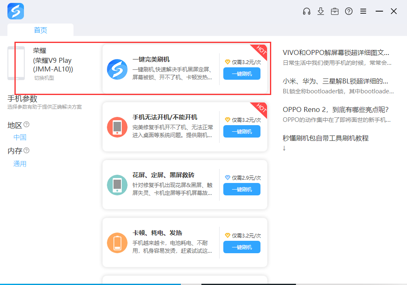Select the 中国 region option
The image size is (407, 285).
(20, 137)
